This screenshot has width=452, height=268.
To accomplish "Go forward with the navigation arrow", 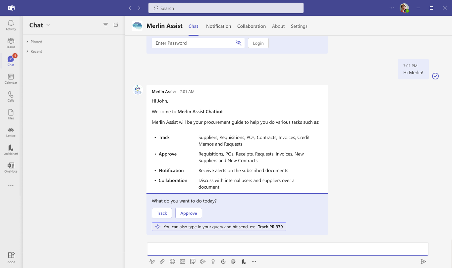I will click(140, 8).
